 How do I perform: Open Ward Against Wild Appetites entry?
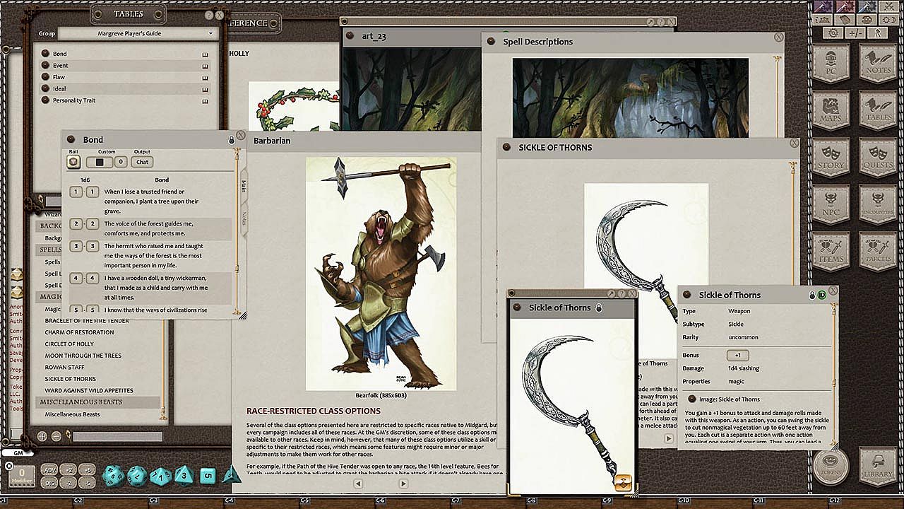click(89, 391)
